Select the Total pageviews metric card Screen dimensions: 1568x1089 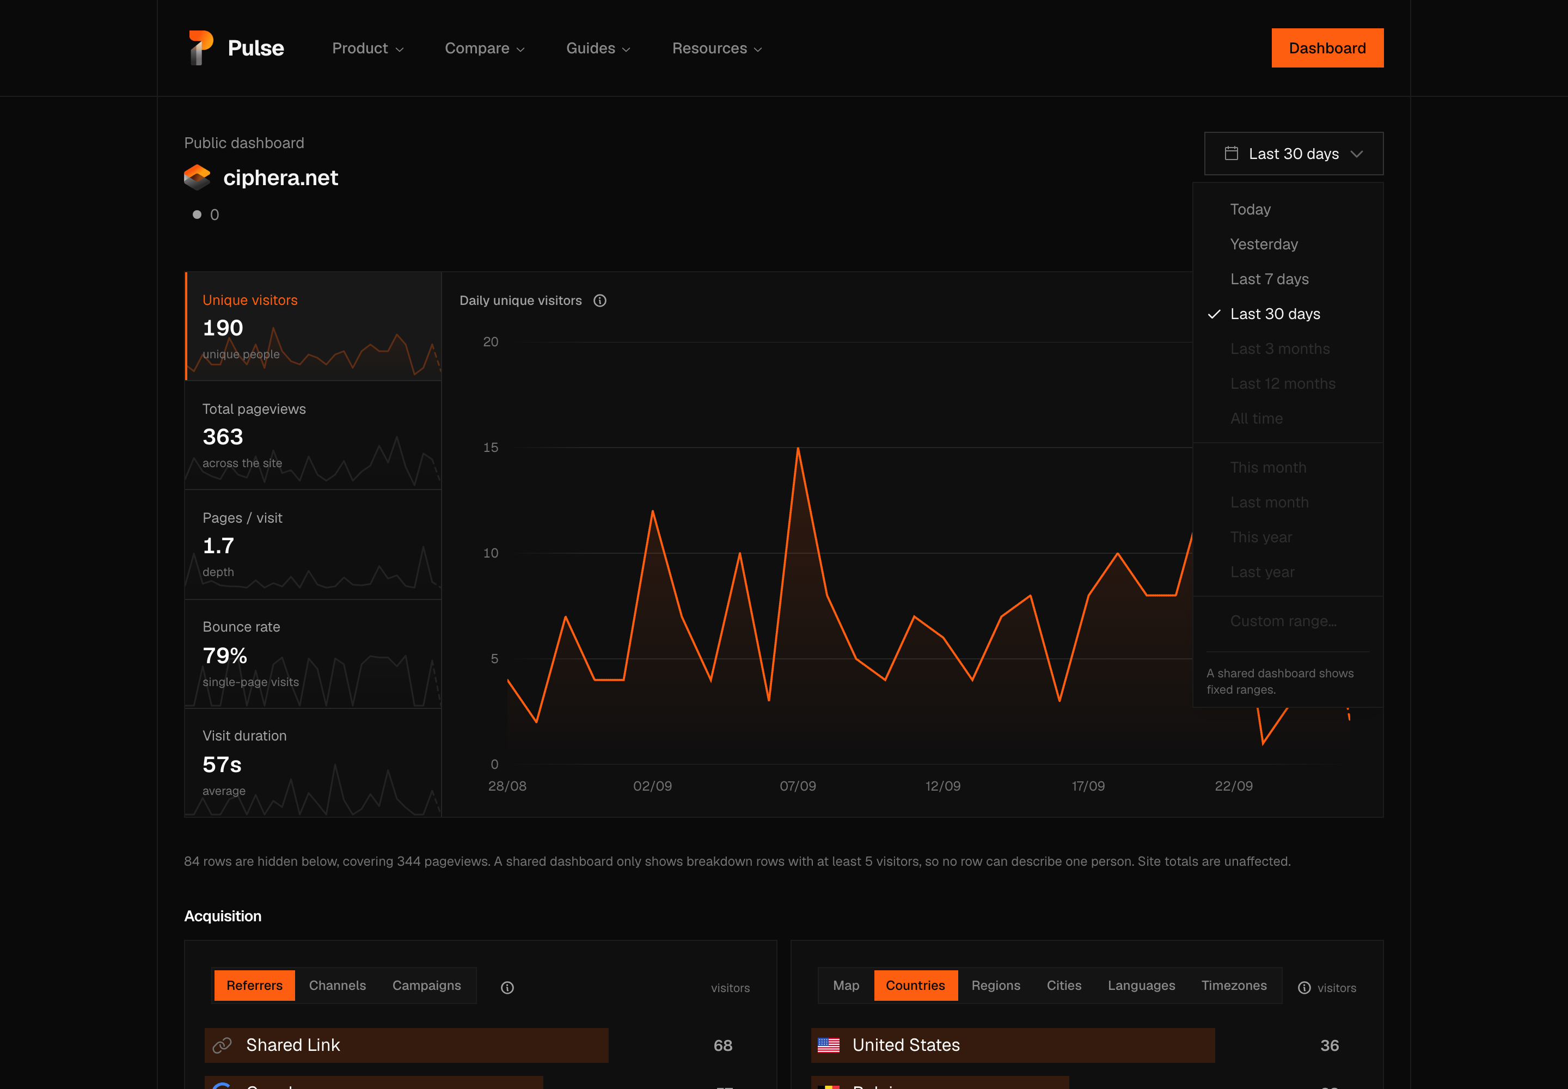click(313, 435)
